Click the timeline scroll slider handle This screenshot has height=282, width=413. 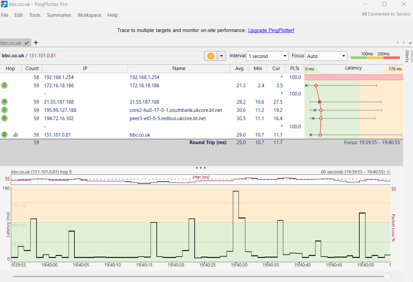click(387, 276)
